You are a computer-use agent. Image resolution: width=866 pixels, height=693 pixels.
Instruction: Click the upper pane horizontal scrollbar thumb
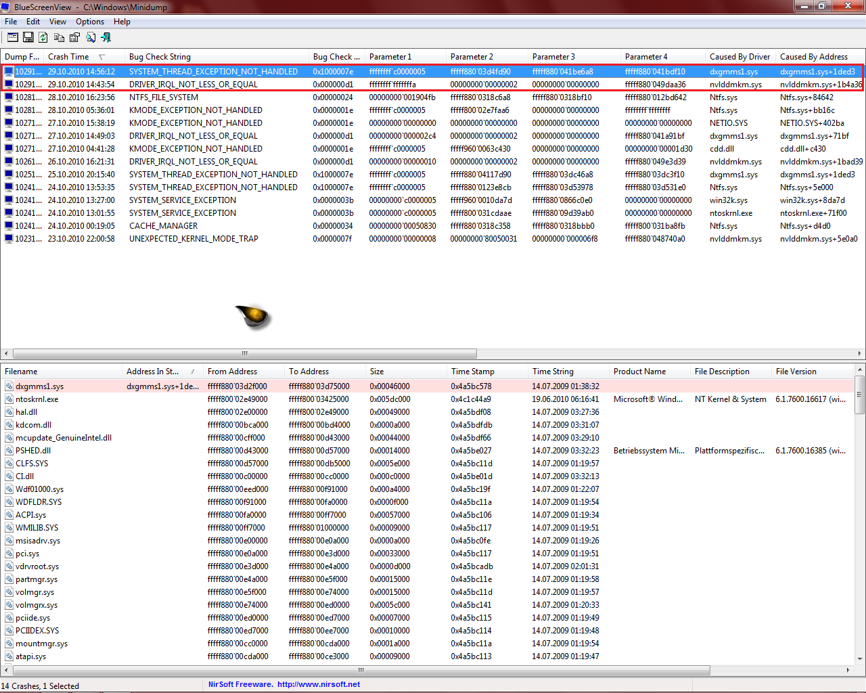pyautogui.click(x=245, y=353)
